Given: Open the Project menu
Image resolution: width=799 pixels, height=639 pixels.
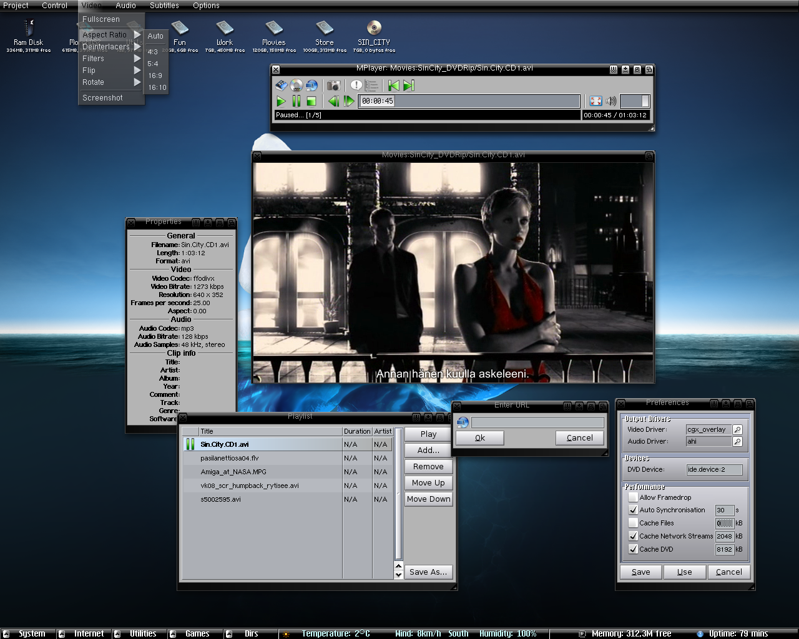Looking at the screenshot, I should [16, 5].
